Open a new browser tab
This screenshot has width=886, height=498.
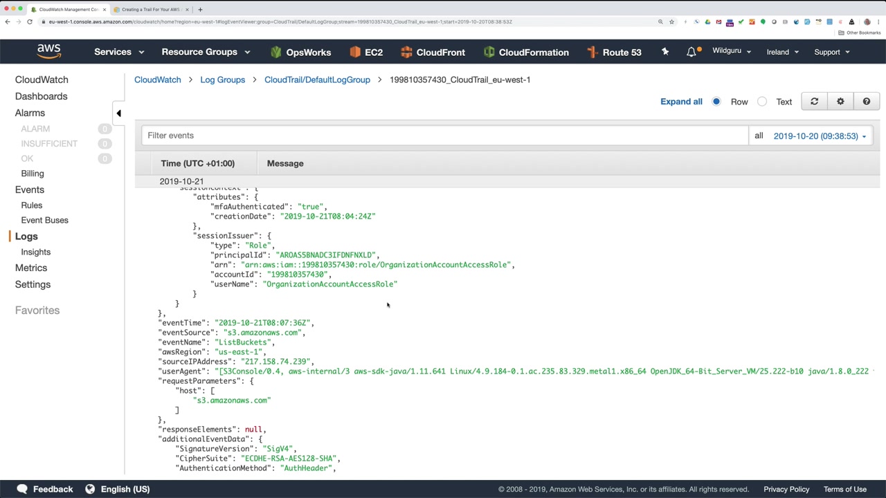pyautogui.click(x=200, y=10)
